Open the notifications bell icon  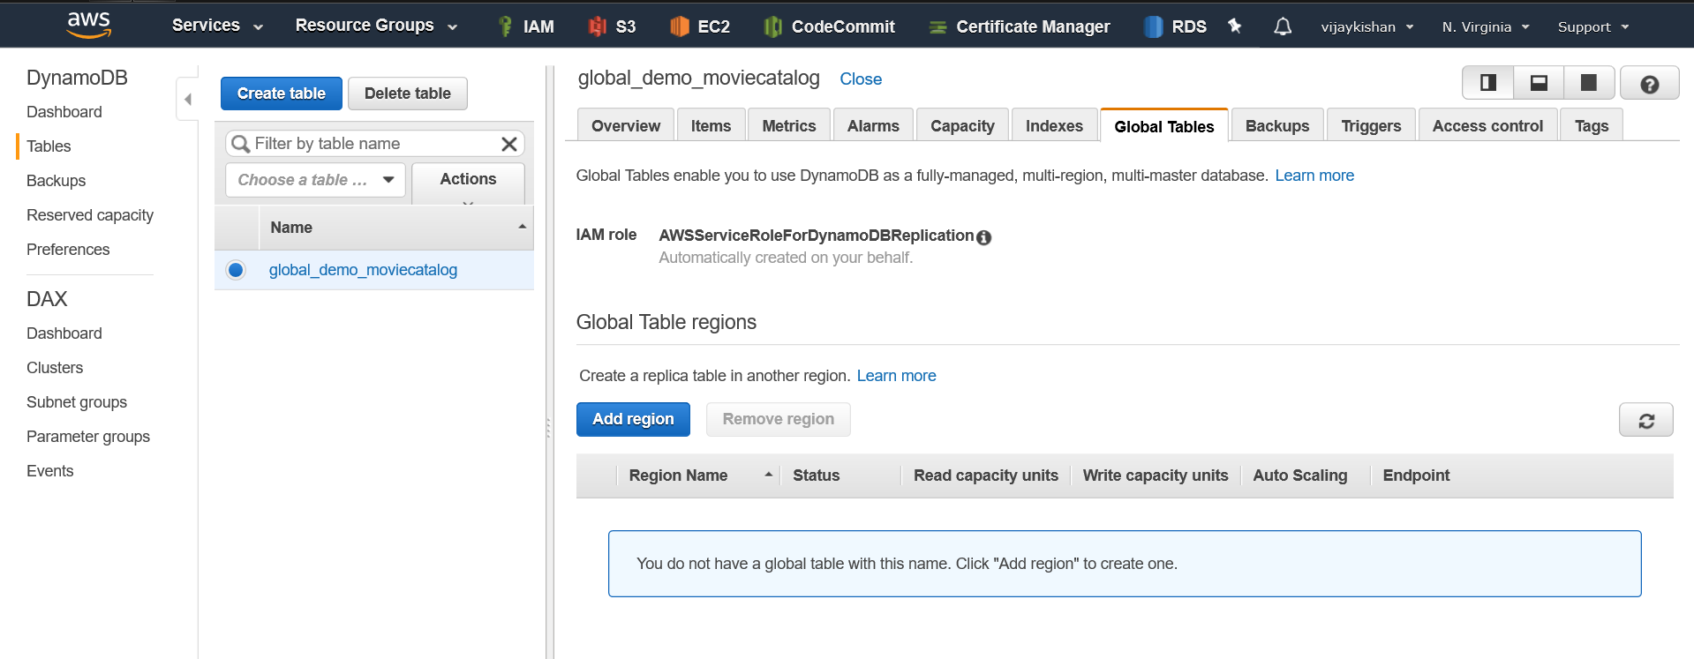pos(1282,26)
